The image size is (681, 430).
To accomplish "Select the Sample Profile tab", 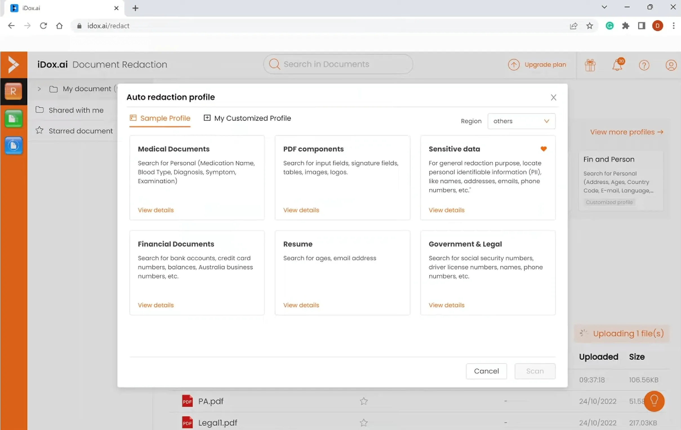I will coord(160,118).
